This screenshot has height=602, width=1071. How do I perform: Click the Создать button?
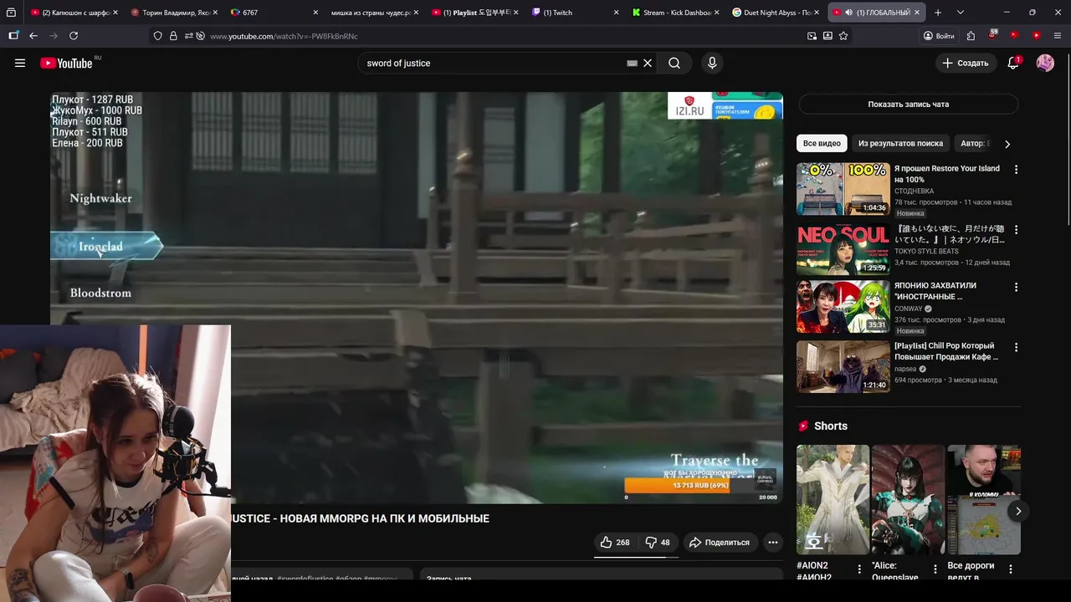point(965,63)
